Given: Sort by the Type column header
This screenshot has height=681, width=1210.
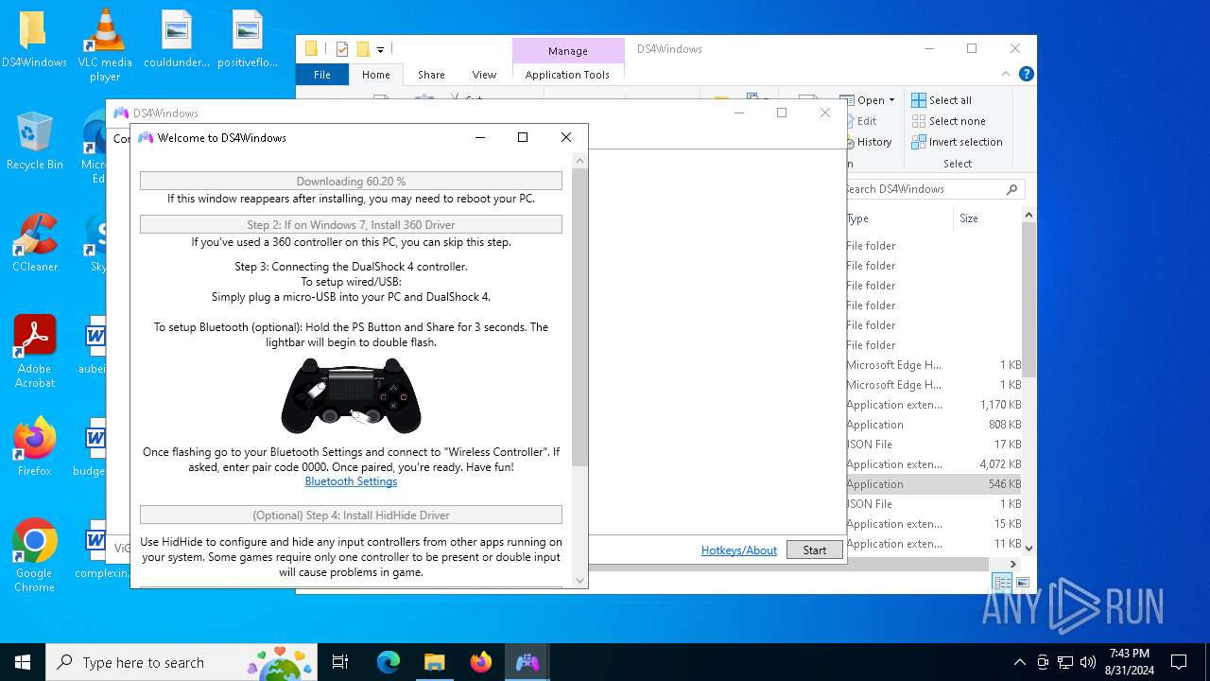Looking at the screenshot, I should click(898, 218).
